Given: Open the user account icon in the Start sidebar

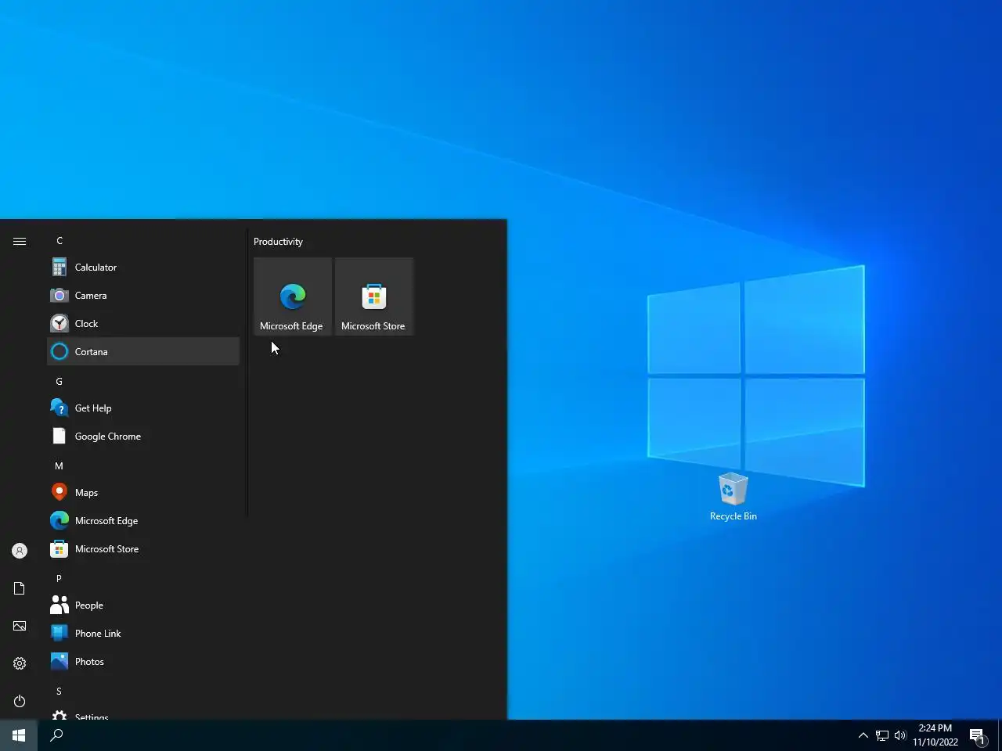Looking at the screenshot, I should [x=20, y=551].
